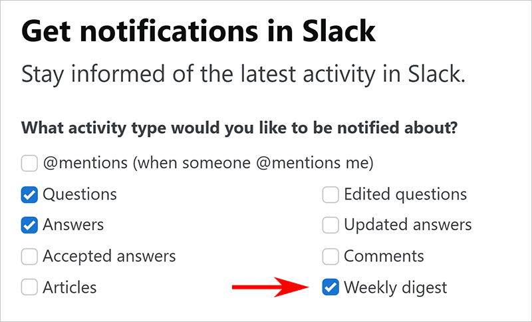Click the "@mentions (when someone @mentions me)" label
This screenshot has width=532, height=322.
[207, 164]
